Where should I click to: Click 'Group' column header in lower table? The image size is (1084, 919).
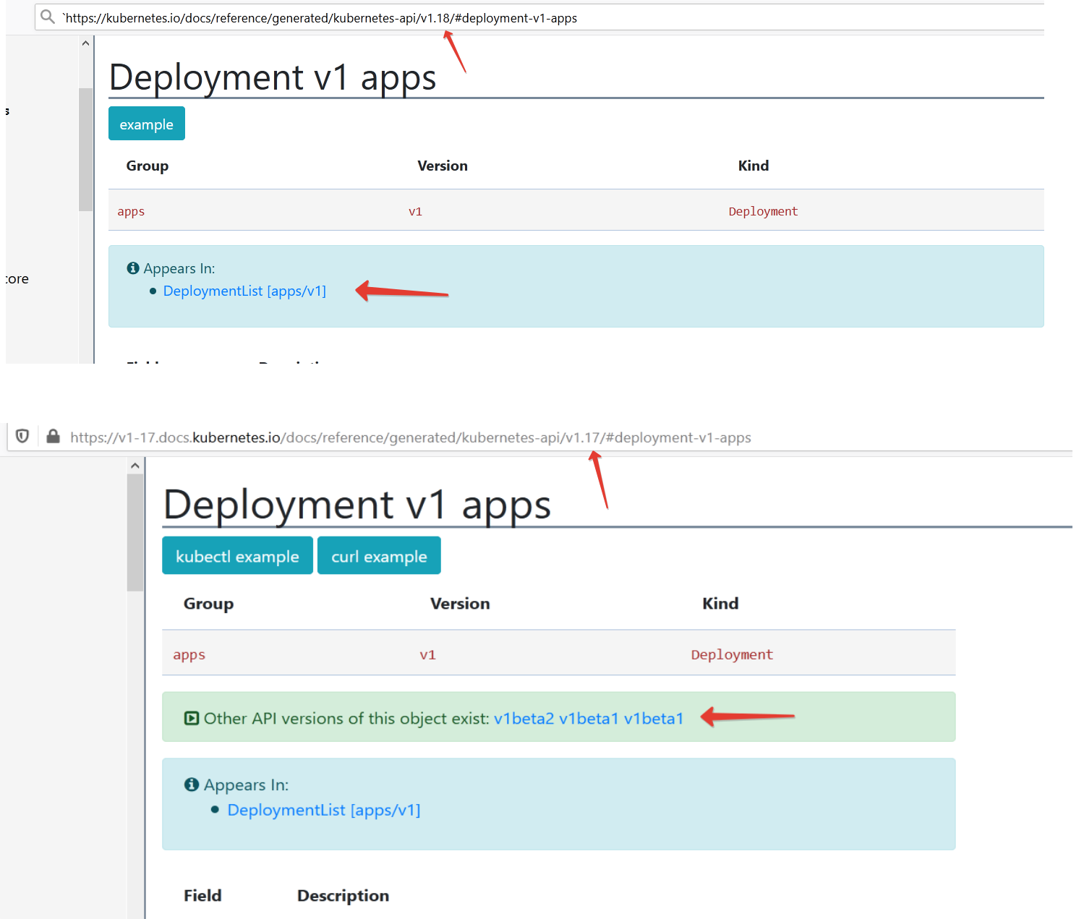pyautogui.click(x=208, y=603)
